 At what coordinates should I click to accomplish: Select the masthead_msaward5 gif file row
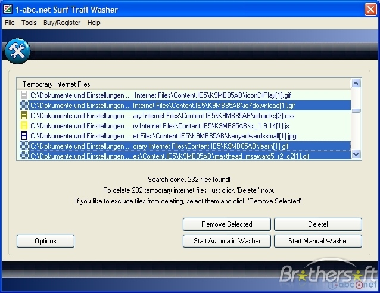point(179,156)
